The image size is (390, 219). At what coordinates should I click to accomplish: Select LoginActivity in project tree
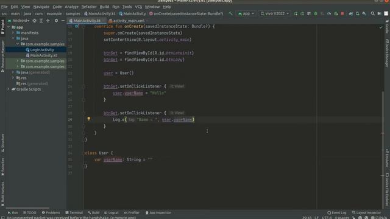click(42, 50)
